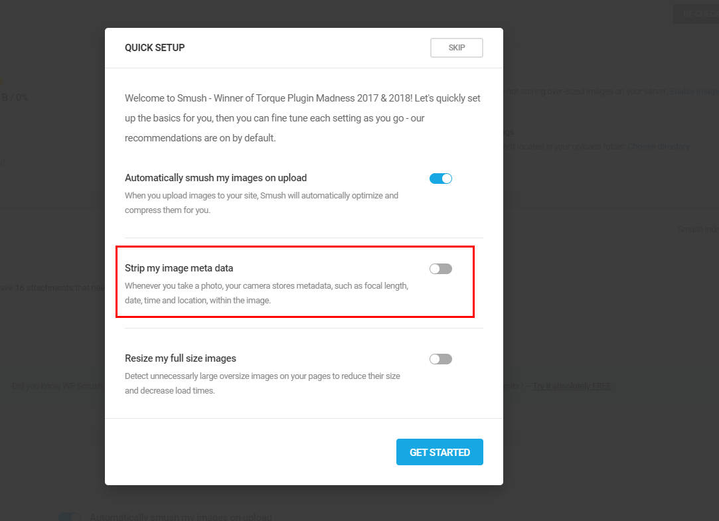
Task: Open the Choose directory link
Action: 659,146
